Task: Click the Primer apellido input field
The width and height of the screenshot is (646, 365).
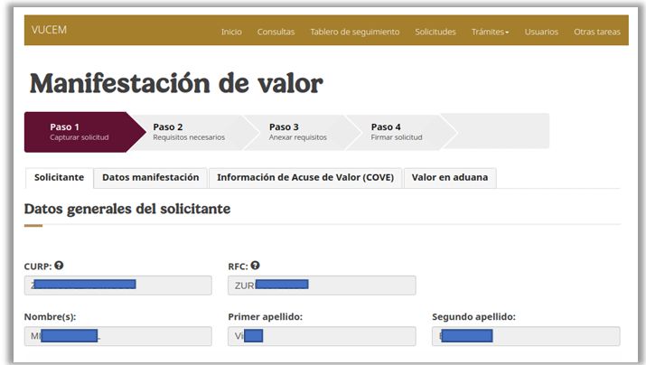Action: coord(322,336)
